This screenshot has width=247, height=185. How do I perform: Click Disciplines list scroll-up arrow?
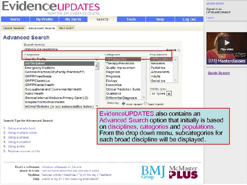tap(97, 59)
